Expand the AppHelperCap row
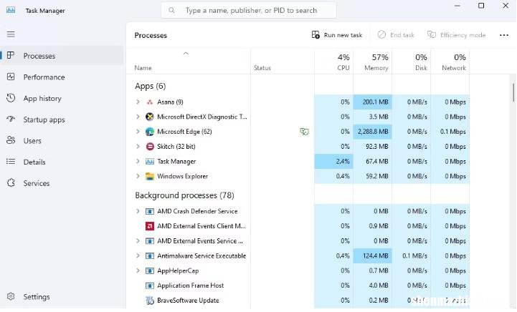Screen dimensions: 517x312 pos(138,270)
